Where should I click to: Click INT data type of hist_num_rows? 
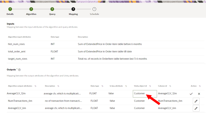pos(53,44)
